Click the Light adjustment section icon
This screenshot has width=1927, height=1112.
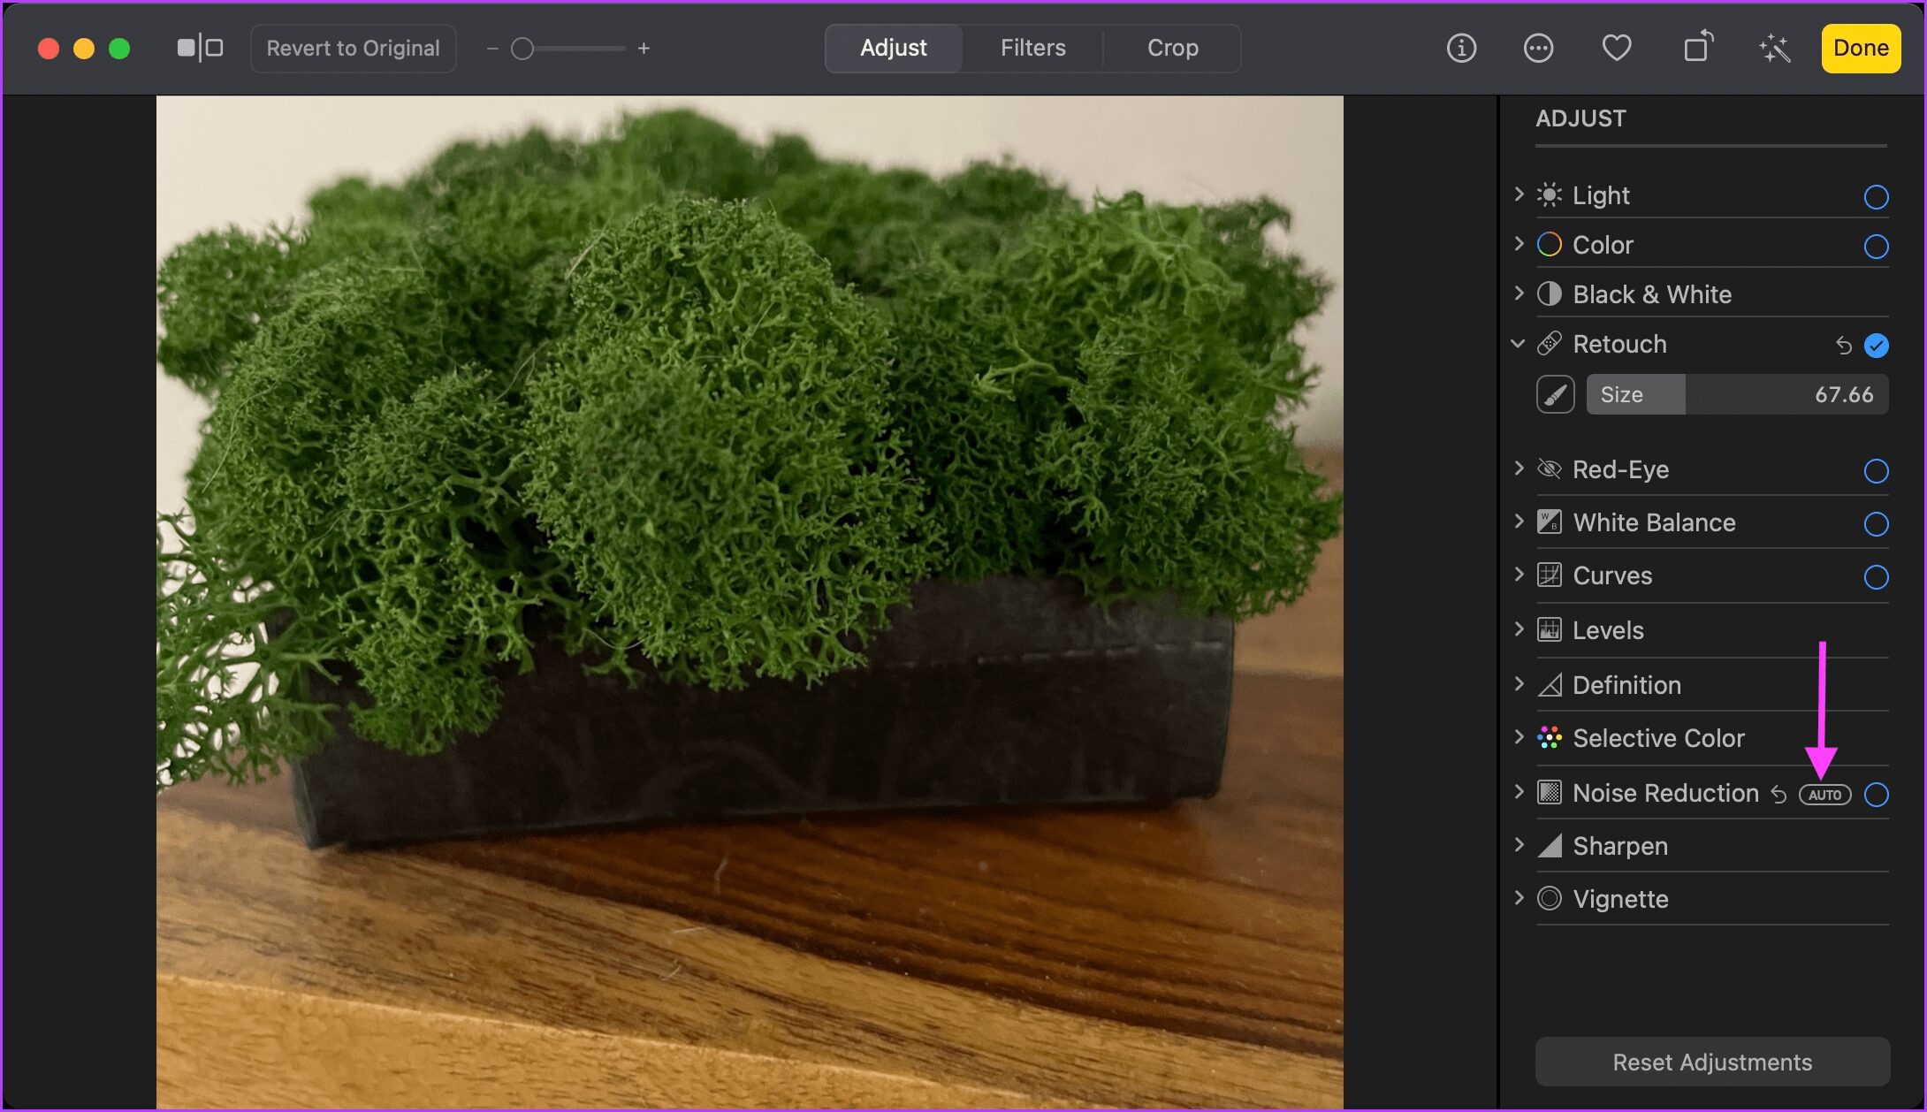coord(1551,194)
